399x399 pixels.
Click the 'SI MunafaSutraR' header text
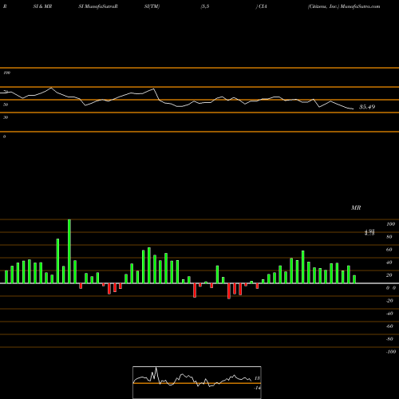pos(98,6)
